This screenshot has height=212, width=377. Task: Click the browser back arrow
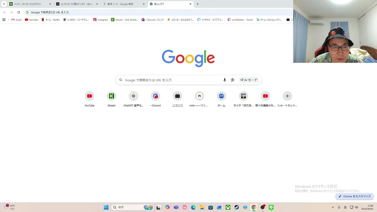pyautogui.click(x=4, y=12)
